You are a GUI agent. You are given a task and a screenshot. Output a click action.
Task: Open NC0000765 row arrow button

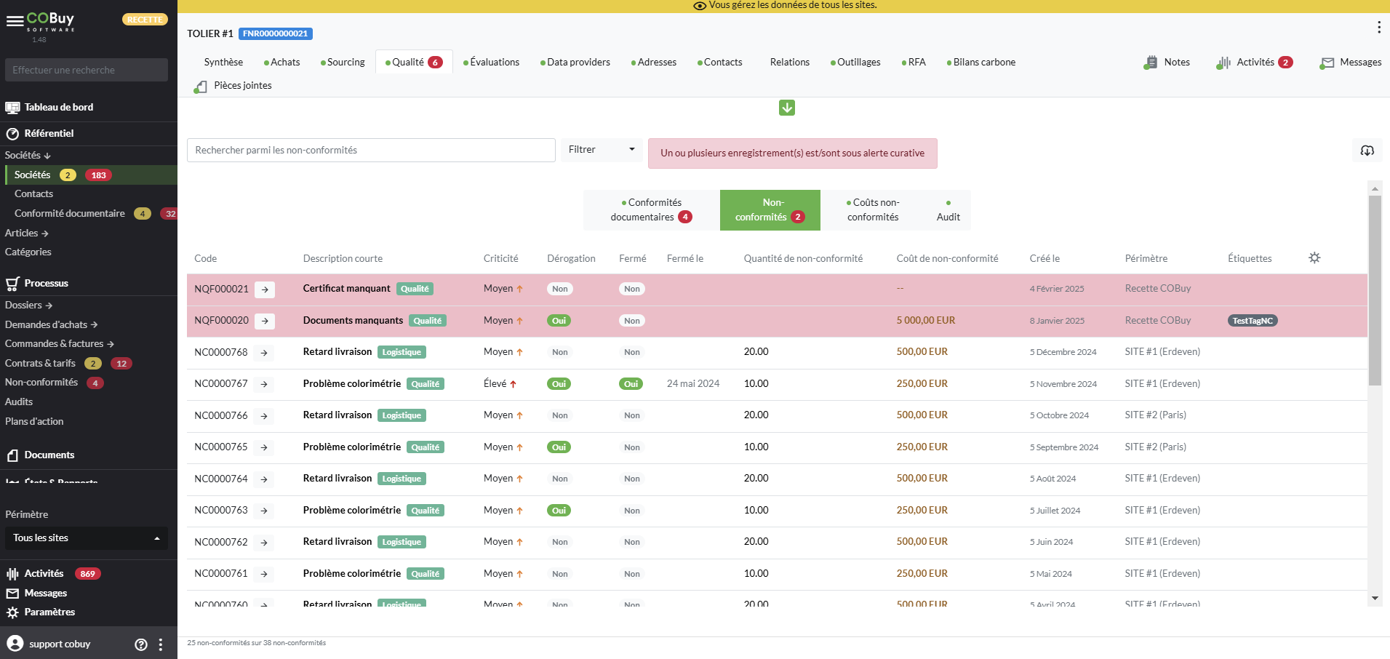point(264,447)
